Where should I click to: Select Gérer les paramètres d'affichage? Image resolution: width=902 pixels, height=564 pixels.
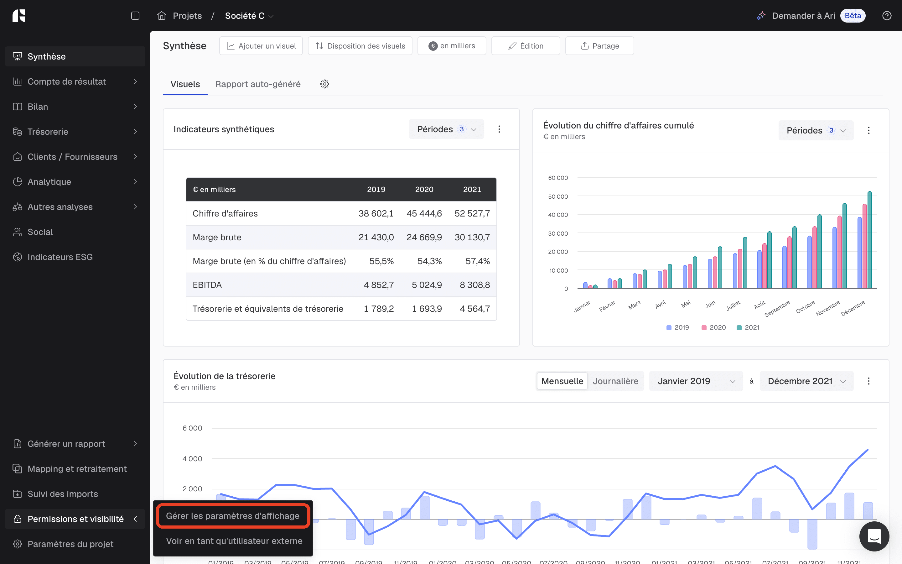click(233, 516)
